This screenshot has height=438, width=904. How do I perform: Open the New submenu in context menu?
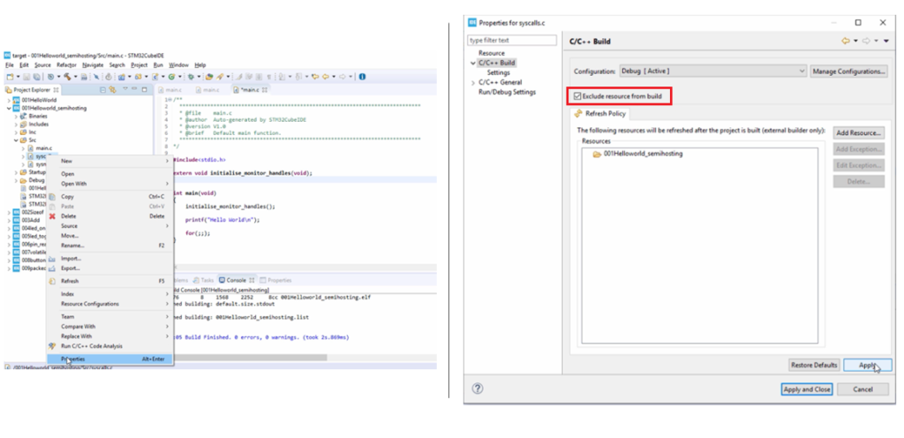109,162
